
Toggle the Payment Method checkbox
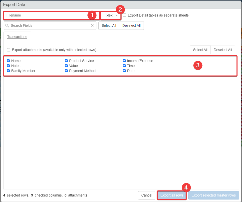tap(67, 70)
